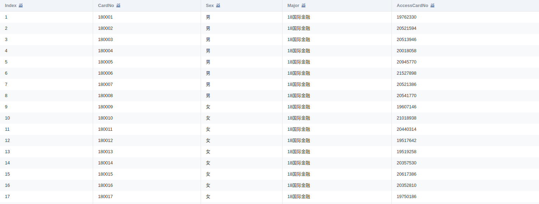Click AccessCardNo value 20357530
The image size is (539, 204).
[407, 163]
